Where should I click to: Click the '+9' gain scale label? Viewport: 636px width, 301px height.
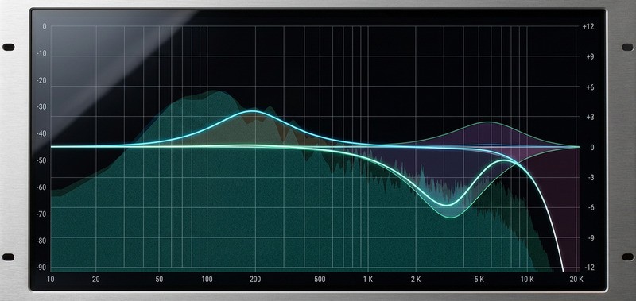click(589, 56)
